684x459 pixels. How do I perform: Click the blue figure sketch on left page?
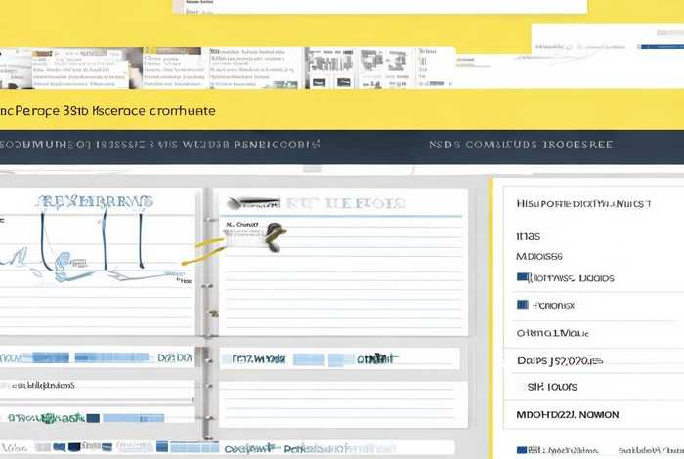(x=57, y=262)
